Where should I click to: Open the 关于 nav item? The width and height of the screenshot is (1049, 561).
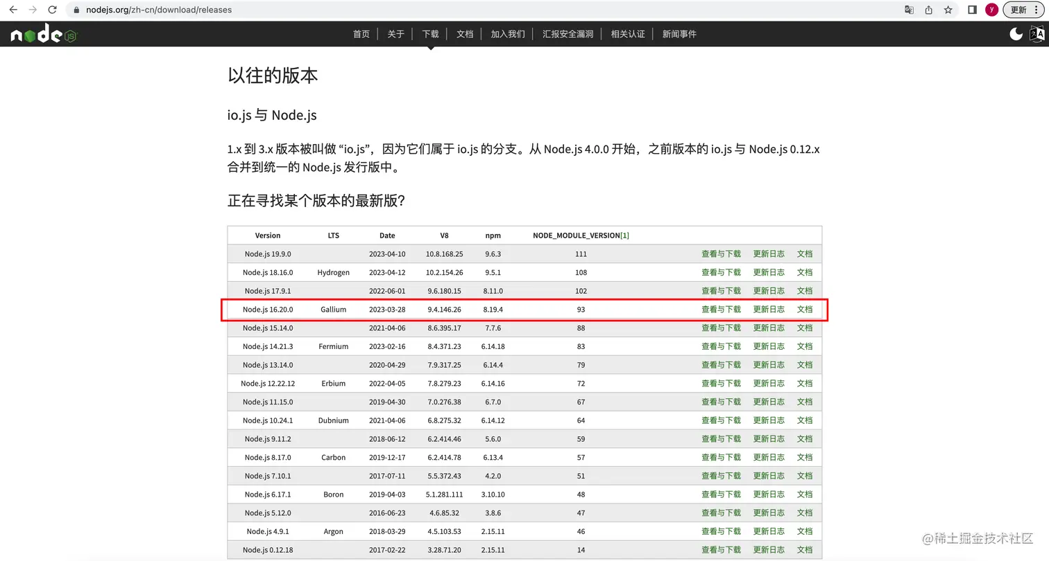395,34
